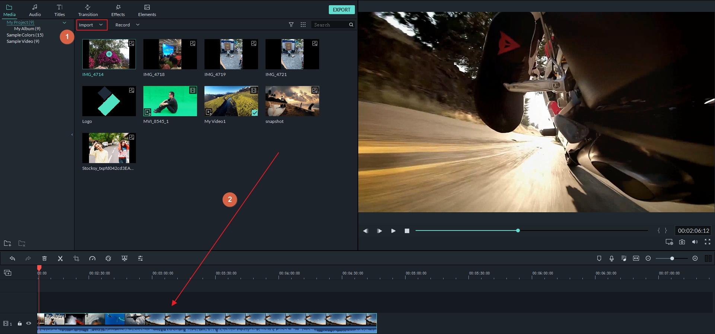Click the Delete trash icon in timeline toolbar

click(44, 258)
